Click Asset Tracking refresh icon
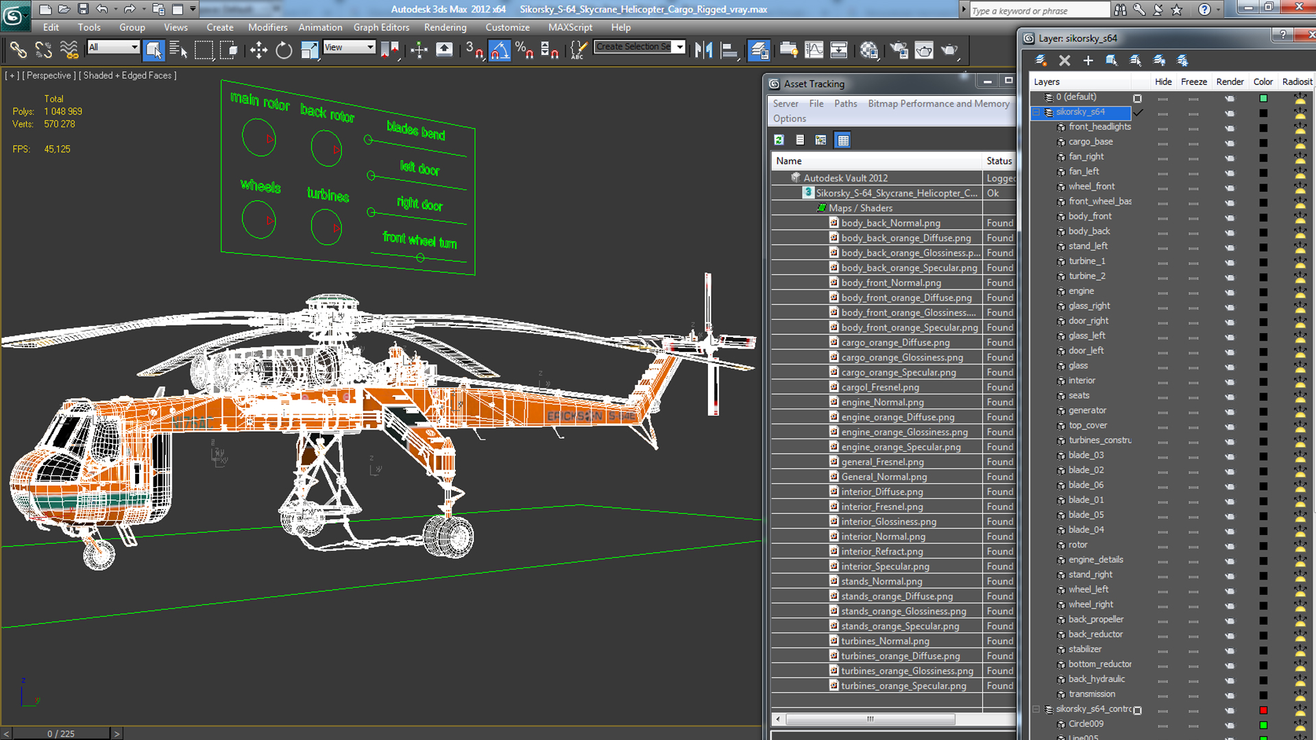1316x740 pixels. 779,140
